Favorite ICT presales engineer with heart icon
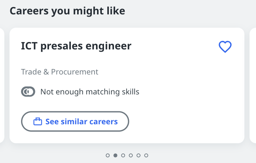Viewport: 256px width, 163px height. [x=225, y=47]
